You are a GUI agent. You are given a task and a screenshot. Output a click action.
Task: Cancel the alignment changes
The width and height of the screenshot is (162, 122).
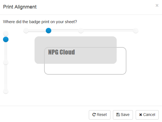[x=147, y=115]
